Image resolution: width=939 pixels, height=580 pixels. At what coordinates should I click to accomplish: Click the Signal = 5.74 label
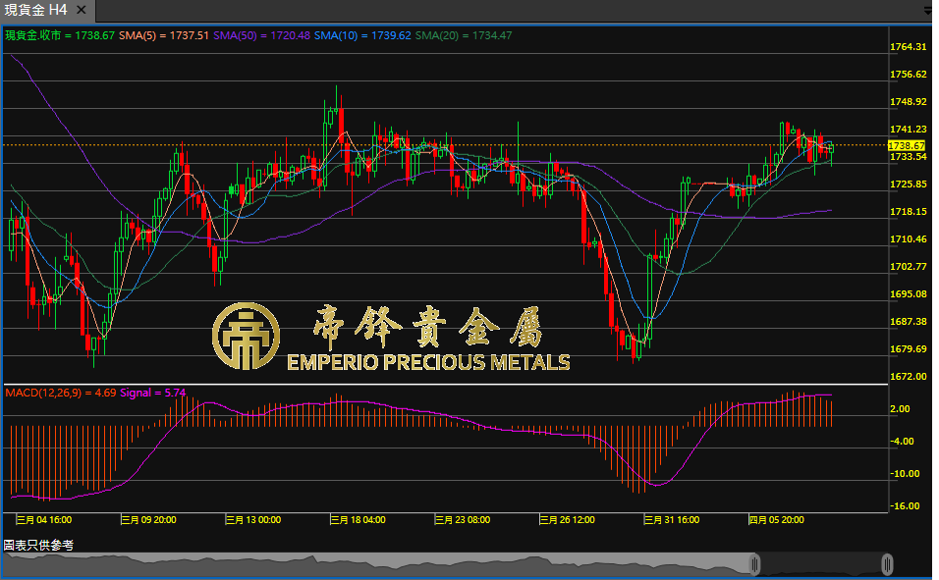click(152, 393)
